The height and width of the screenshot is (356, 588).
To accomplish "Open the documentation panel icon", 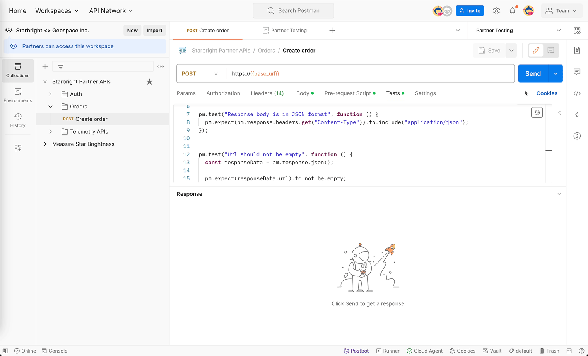I will (577, 50).
